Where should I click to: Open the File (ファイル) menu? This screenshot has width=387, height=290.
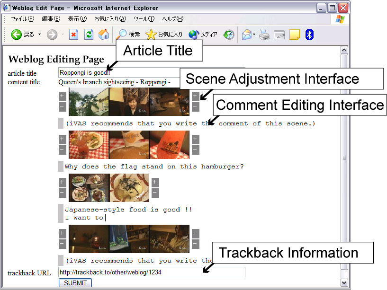[x=22, y=19]
